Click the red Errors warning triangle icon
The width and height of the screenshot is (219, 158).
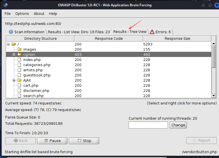coord(152,32)
